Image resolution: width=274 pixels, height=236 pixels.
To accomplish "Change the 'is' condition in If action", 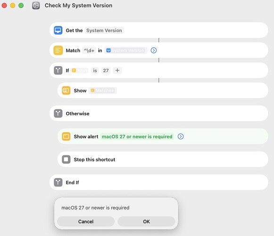I will 95,70.
